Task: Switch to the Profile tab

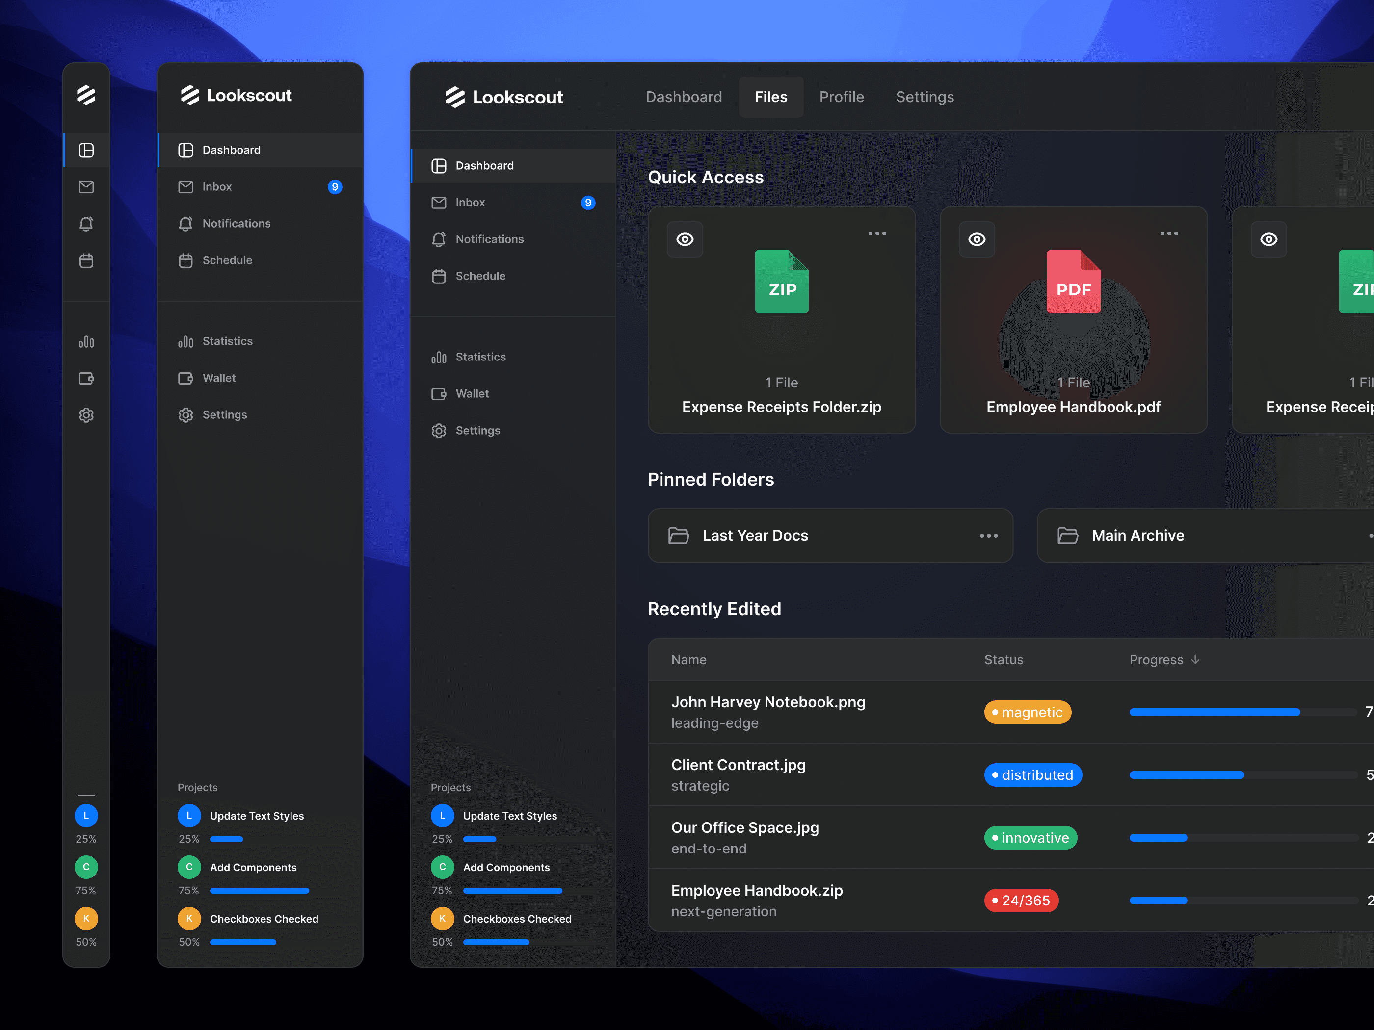Action: pos(841,97)
